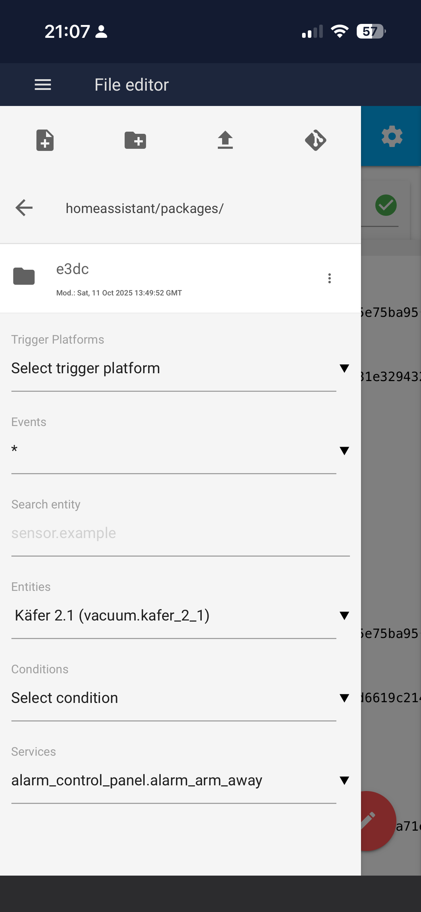Tap the File editor title
The height and width of the screenshot is (912, 421).
pos(131,85)
